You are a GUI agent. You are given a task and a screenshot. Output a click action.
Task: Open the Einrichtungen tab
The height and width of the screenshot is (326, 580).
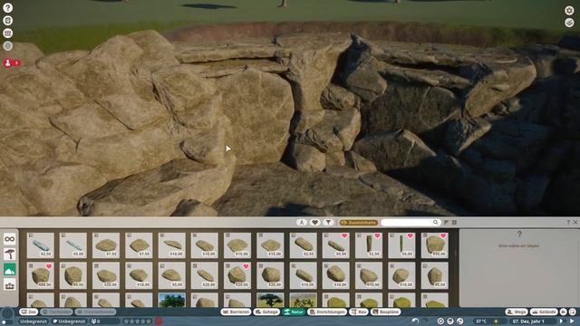327,312
